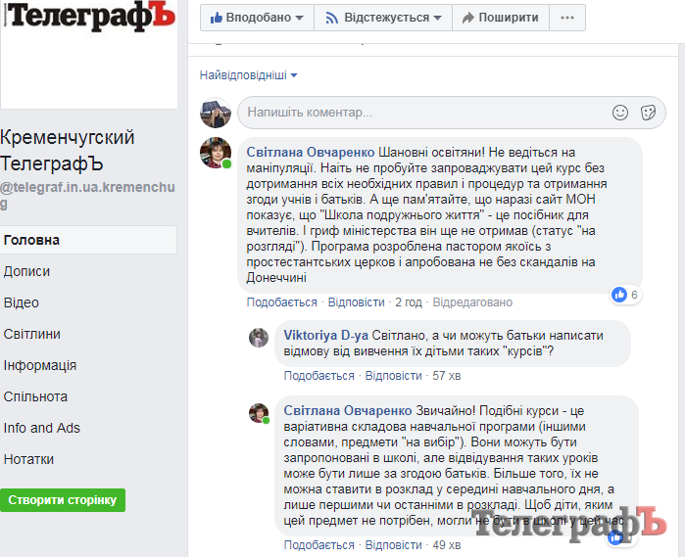The height and width of the screenshot is (557, 685).
Task: Open Світлана Овчаренко's profile avatar on top comment
Action: tap(216, 153)
